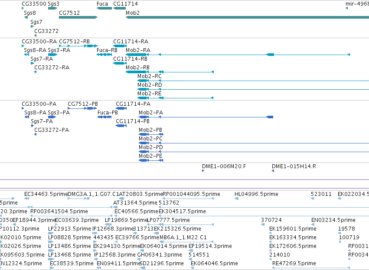Click the Mob2-RA transcript label
369x270 pixels.
[138, 50]
